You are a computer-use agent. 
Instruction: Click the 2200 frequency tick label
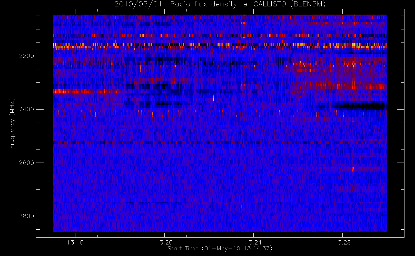point(26,56)
